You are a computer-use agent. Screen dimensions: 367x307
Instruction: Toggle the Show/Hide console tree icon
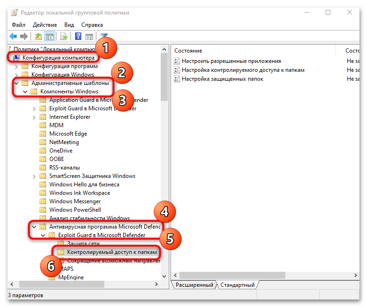tap(50, 37)
